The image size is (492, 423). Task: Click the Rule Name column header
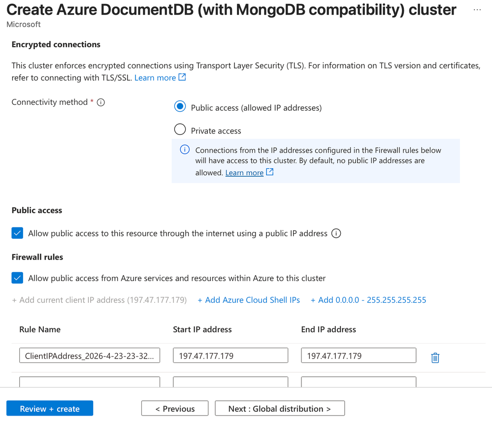click(x=40, y=329)
